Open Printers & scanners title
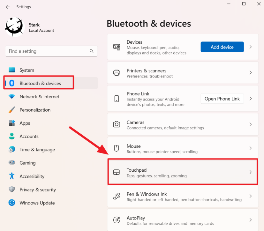Viewport: 264px width, 231px height. (146, 71)
